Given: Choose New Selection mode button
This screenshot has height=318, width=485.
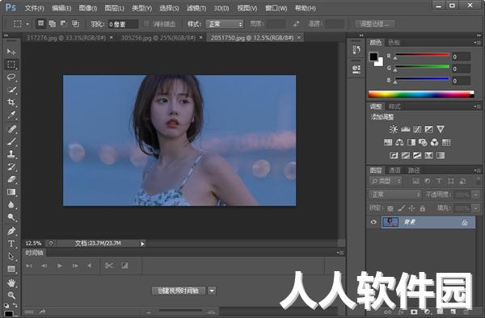Looking at the screenshot, I should (41, 23).
